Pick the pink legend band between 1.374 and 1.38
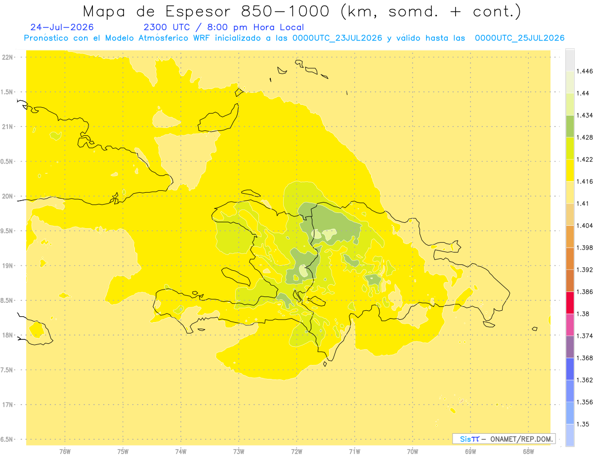Viewport: 593px width, 458px height. tap(570, 325)
